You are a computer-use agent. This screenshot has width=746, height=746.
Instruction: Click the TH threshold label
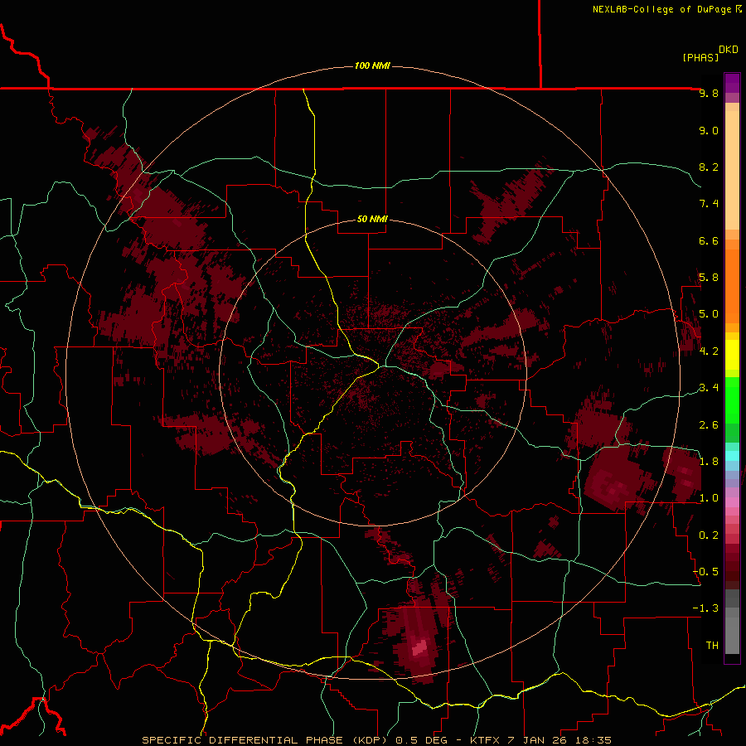tap(712, 646)
